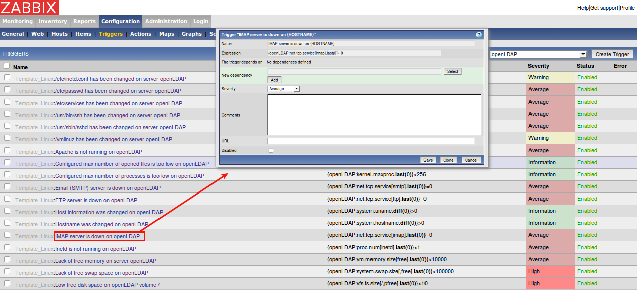Click the Clone button
This screenshot has height=290, width=637.
[448, 160]
